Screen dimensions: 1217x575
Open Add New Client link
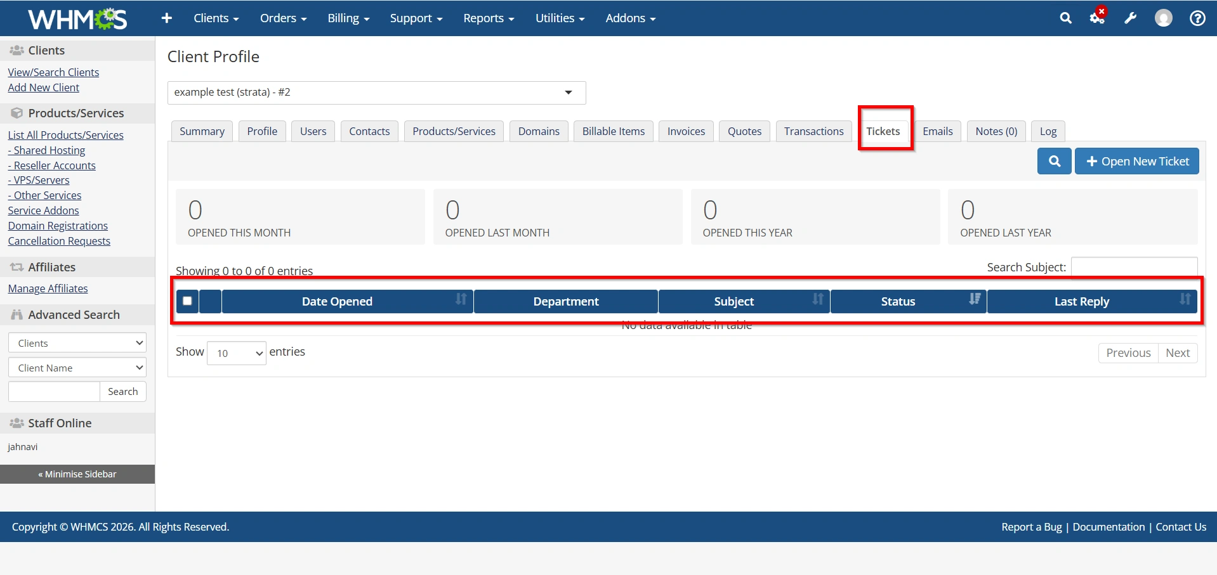point(44,87)
